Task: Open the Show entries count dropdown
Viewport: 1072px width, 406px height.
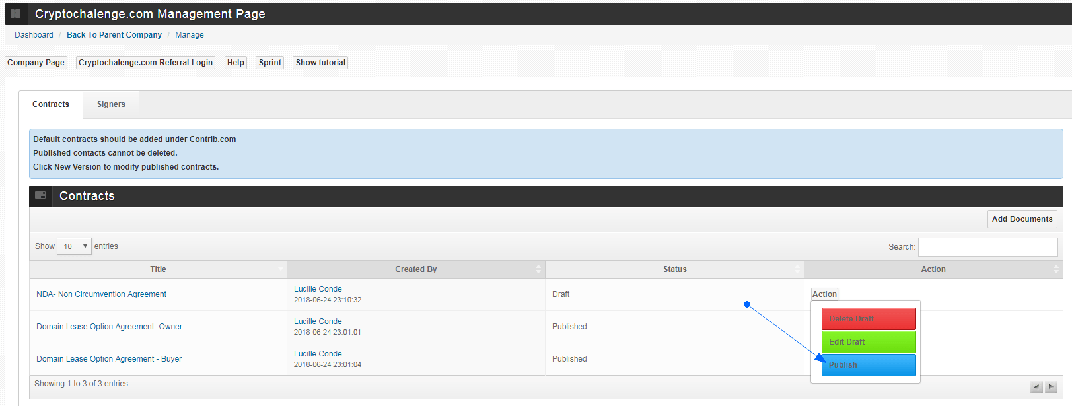Action: click(x=74, y=246)
